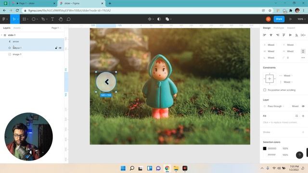Go back in browser

4,11
